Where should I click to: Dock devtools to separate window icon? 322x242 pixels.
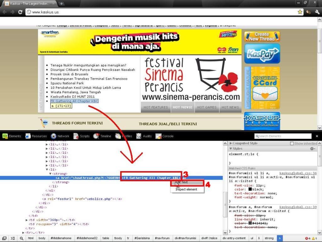[x=4, y=238]
